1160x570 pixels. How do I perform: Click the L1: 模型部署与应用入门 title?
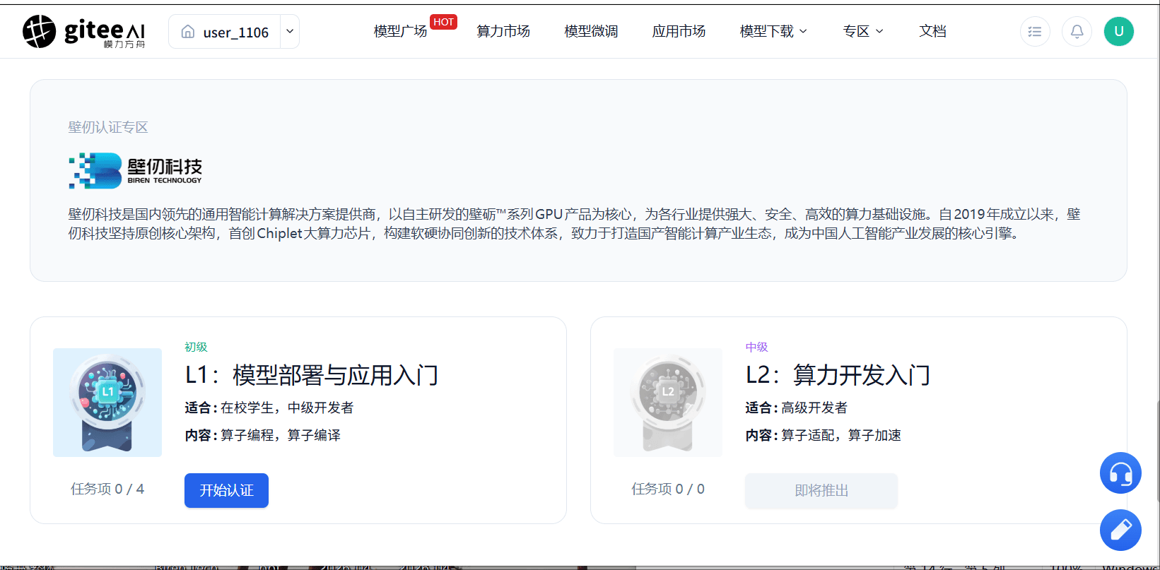(x=312, y=375)
